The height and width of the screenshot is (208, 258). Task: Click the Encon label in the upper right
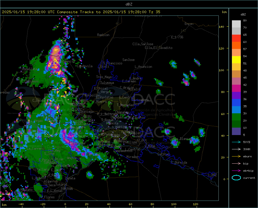pyautogui.click(x=189, y=24)
